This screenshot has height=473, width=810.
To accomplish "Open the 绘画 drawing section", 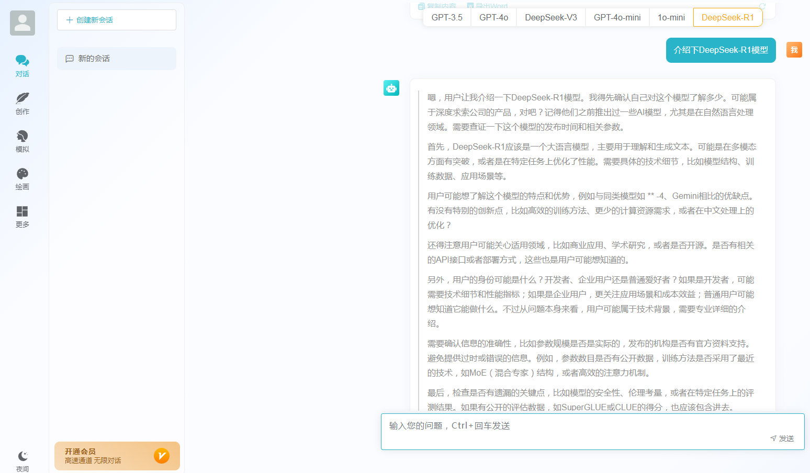I will tap(22, 179).
